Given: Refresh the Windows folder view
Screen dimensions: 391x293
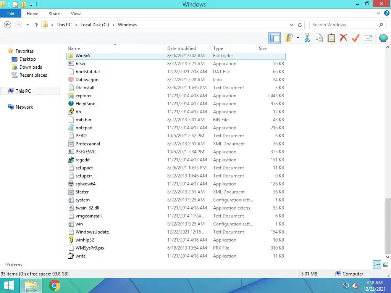Looking at the screenshot, I should tap(300, 25).
